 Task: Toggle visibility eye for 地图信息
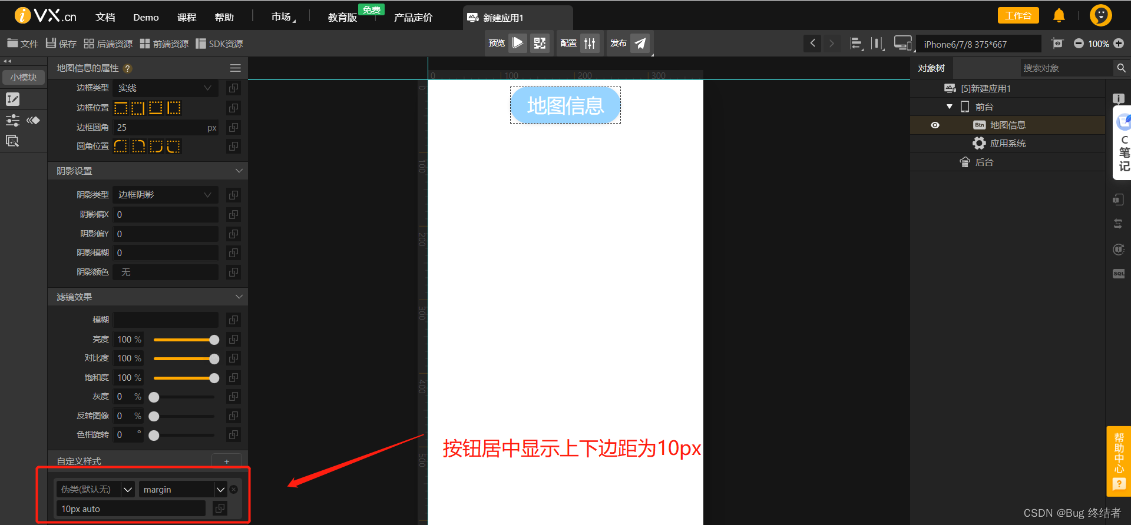pos(935,125)
